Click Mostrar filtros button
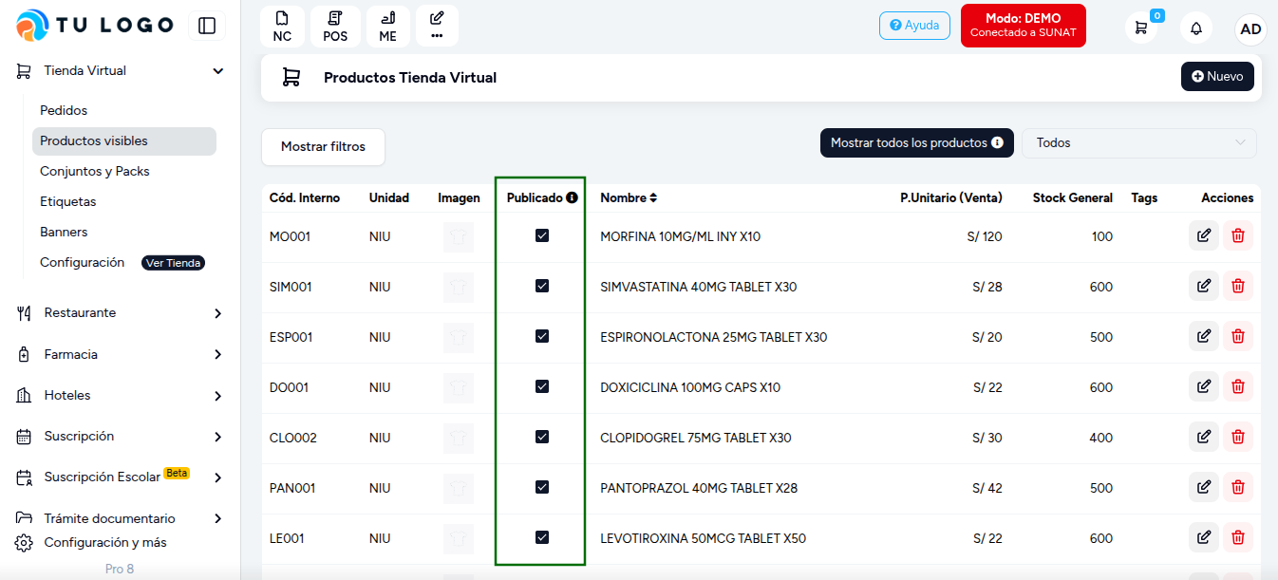This screenshot has height=580, width=1278. (x=323, y=147)
